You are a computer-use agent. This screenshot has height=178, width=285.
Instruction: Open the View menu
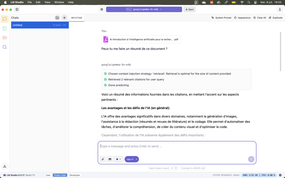coord(47,2)
